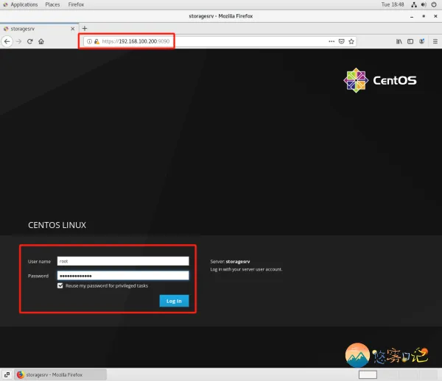Reload the page with the refresh icon
442x381 pixels.
(30, 42)
